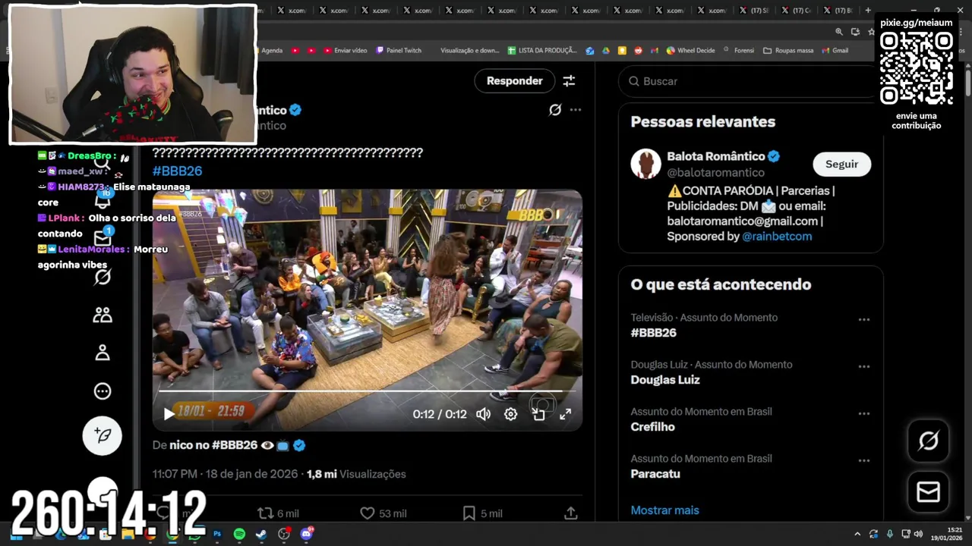The image size is (972, 546).
Task: Open the post's three-dot more menu
Action: coord(576,110)
